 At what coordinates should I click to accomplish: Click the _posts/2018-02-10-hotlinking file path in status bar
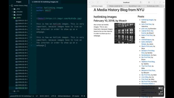pos(21,96)
